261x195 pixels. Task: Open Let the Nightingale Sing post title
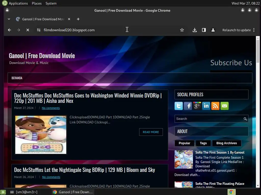click(85, 170)
